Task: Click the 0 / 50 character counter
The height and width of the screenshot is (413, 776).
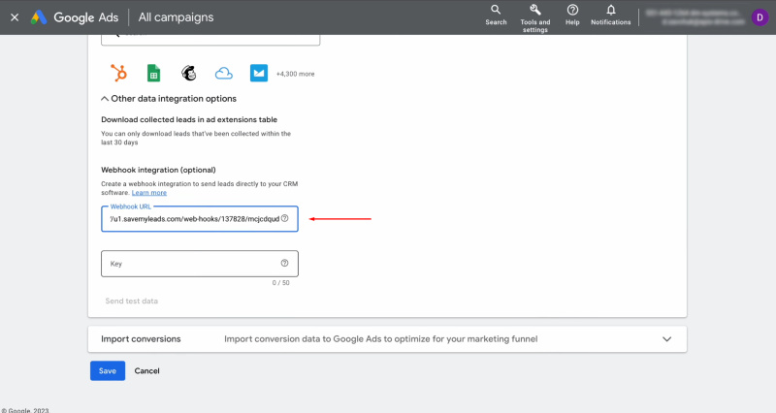Action: pos(280,283)
